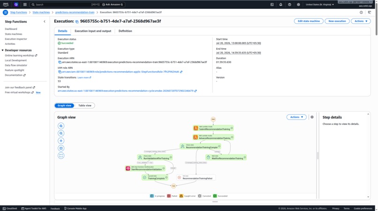
Task: Open the info panel icon
Action: [361, 12]
